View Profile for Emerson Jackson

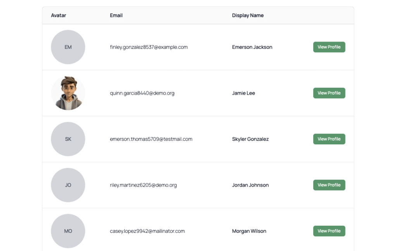click(x=329, y=47)
